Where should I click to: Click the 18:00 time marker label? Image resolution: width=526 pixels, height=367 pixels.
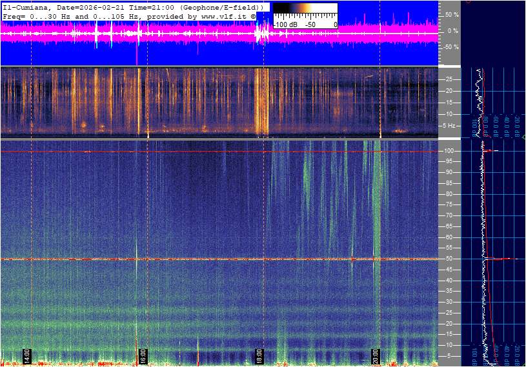click(x=259, y=355)
